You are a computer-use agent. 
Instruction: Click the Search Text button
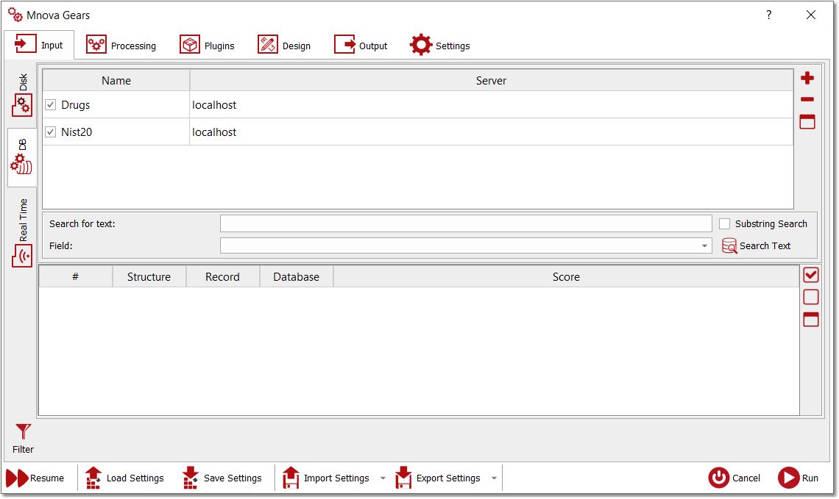click(756, 245)
